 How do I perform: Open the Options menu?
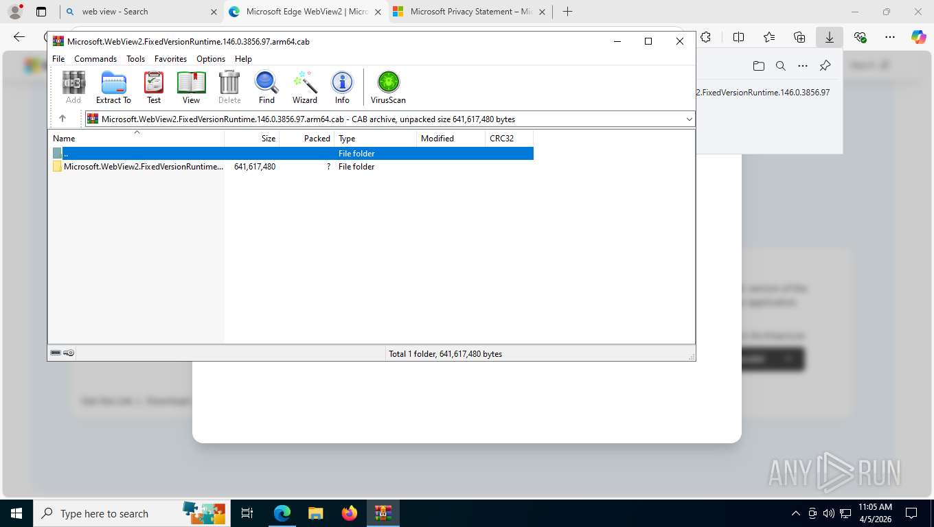(211, 59)
